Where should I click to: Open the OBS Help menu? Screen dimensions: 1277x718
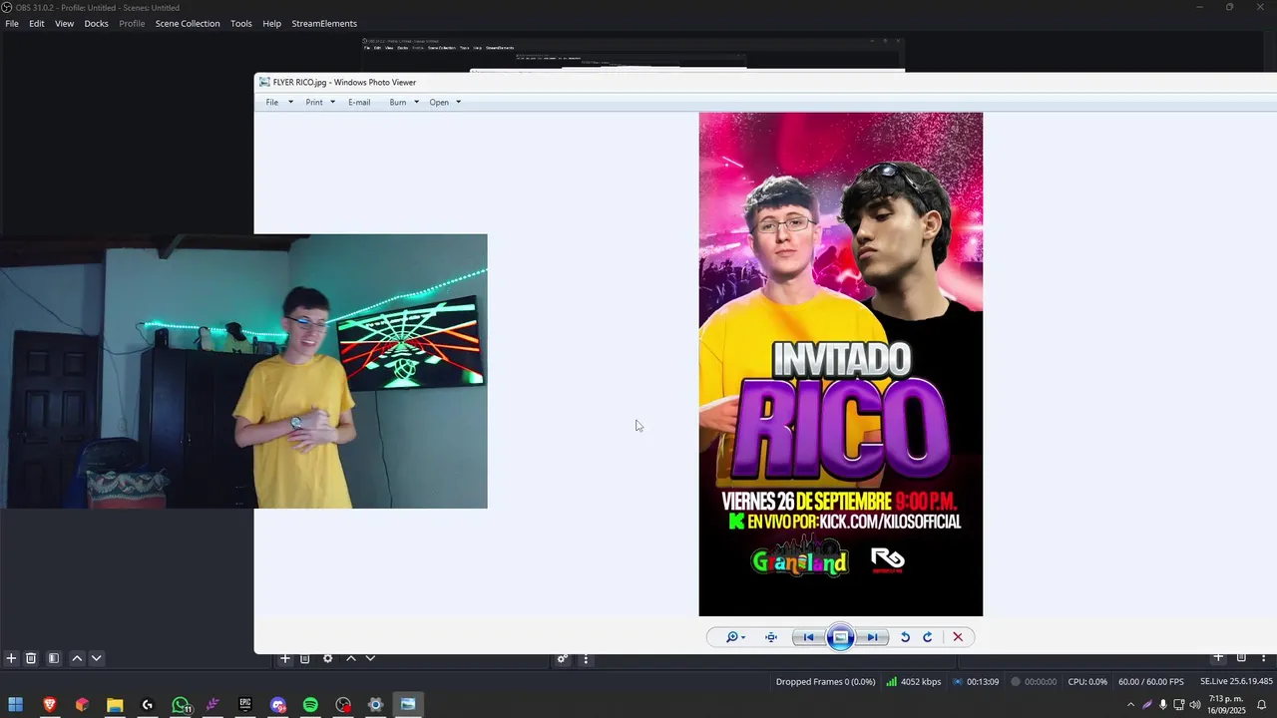pos(271,23)
